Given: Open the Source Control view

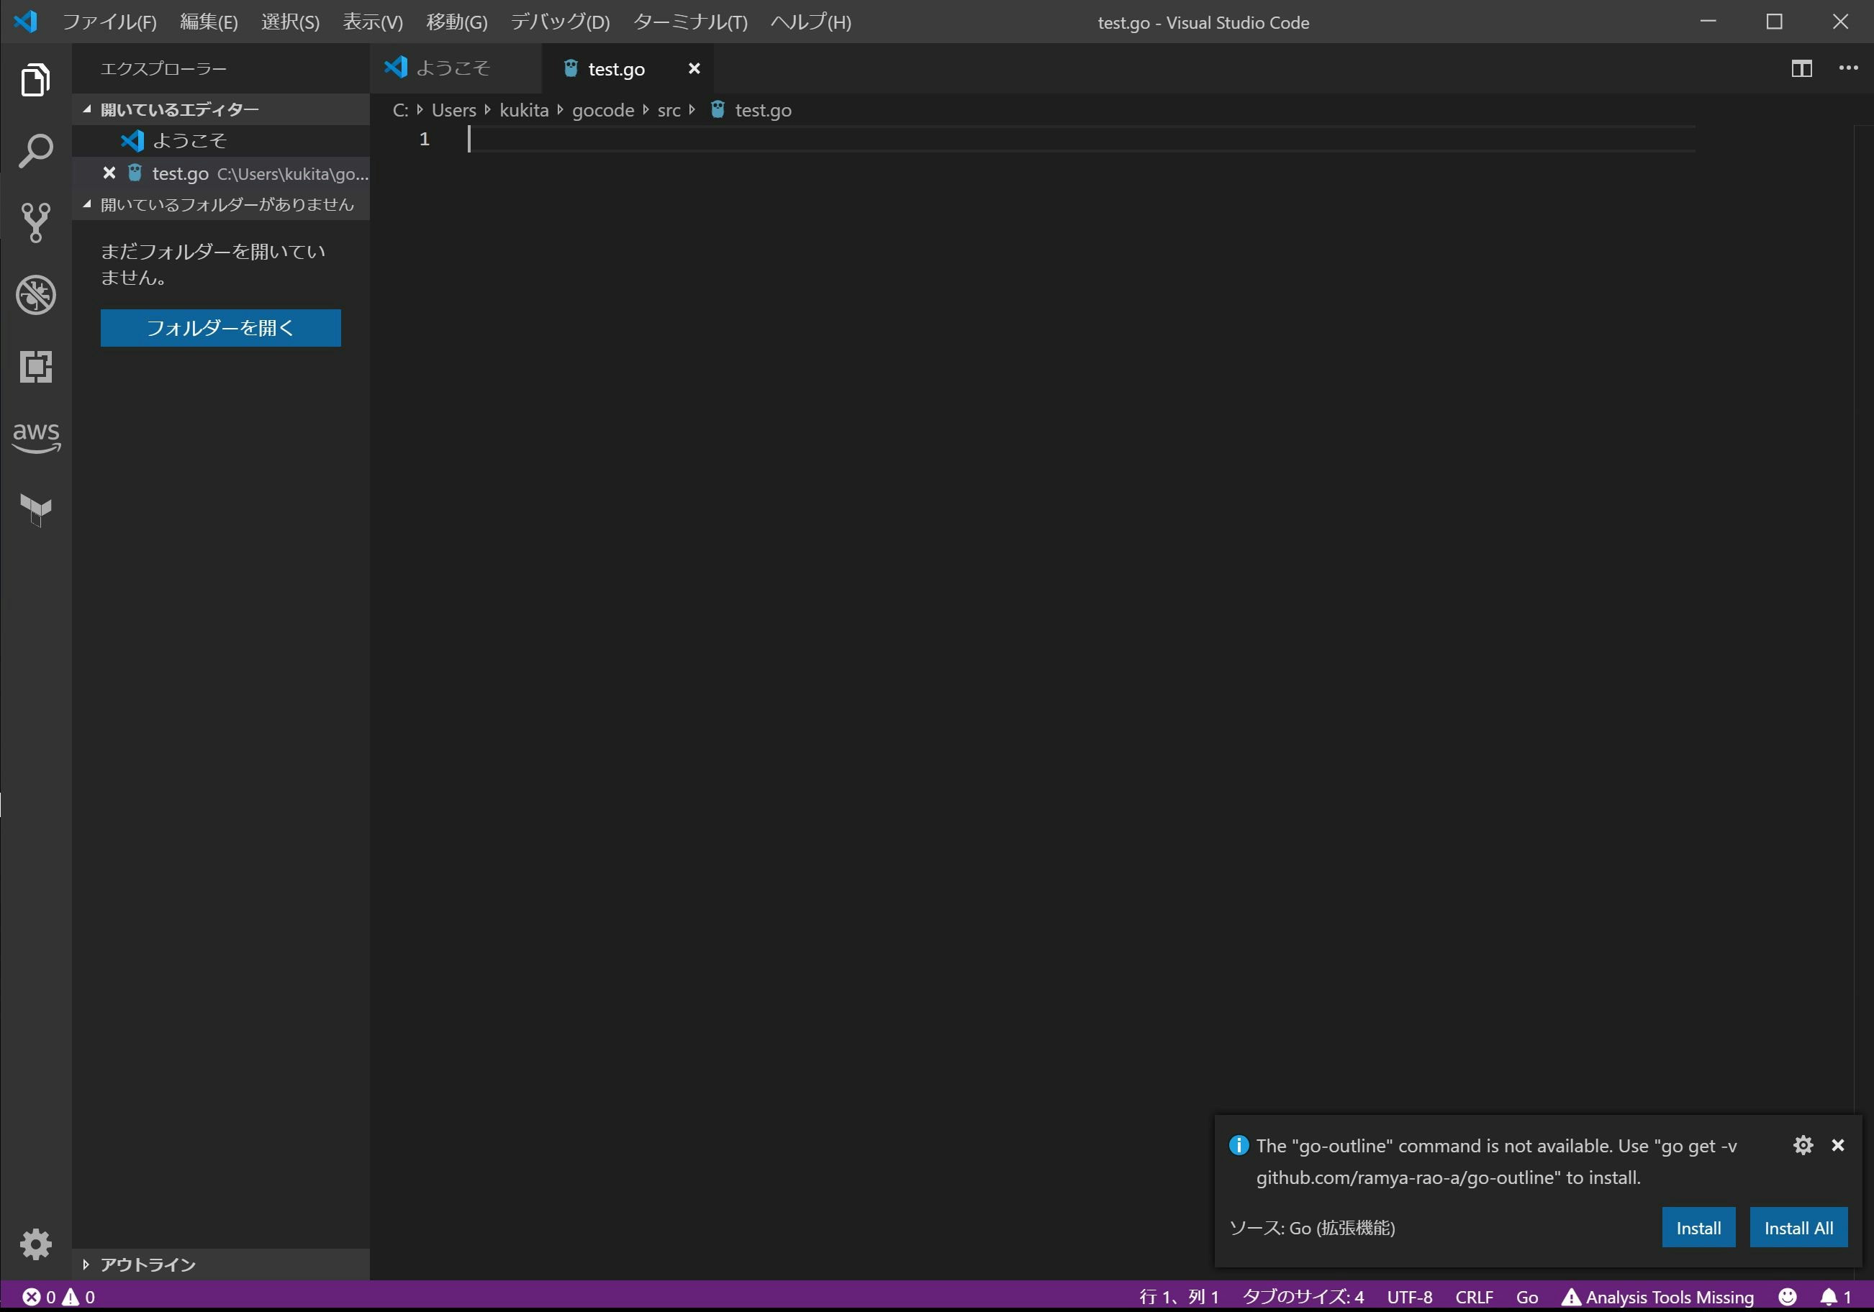Looking at the screenshot, I should (x=35, y=223).
